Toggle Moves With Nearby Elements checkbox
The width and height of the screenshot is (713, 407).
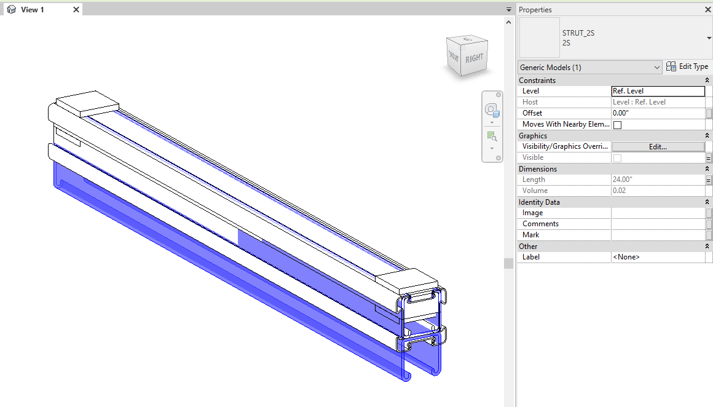click(617, 125)
